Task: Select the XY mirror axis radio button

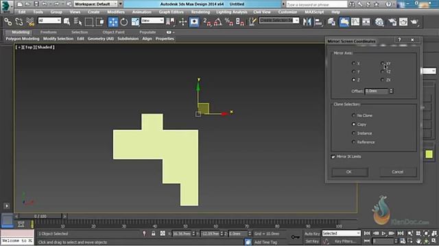Action: point(383,64)
